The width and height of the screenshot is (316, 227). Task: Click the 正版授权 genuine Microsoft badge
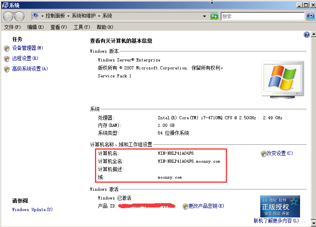pyautogui.click(x=280, y=206)
